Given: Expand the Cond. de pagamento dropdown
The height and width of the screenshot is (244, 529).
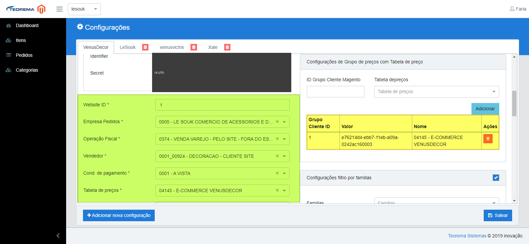Looking at the screenshot, I should (284, 173).
